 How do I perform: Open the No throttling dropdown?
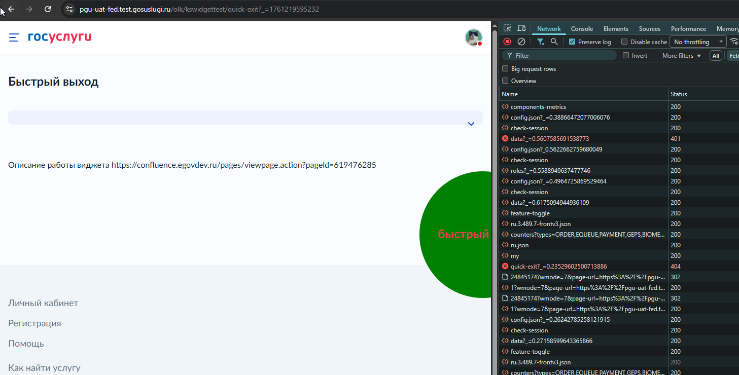(698, 42)
